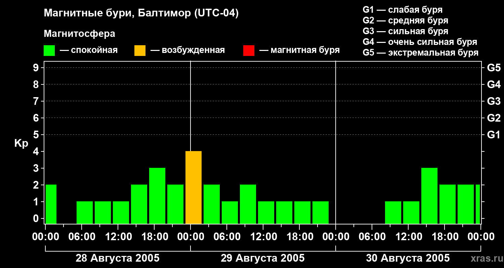Click the '— спокойная' legend label
Viewport: 504px width, 268px height.
(x=89, y=50)
